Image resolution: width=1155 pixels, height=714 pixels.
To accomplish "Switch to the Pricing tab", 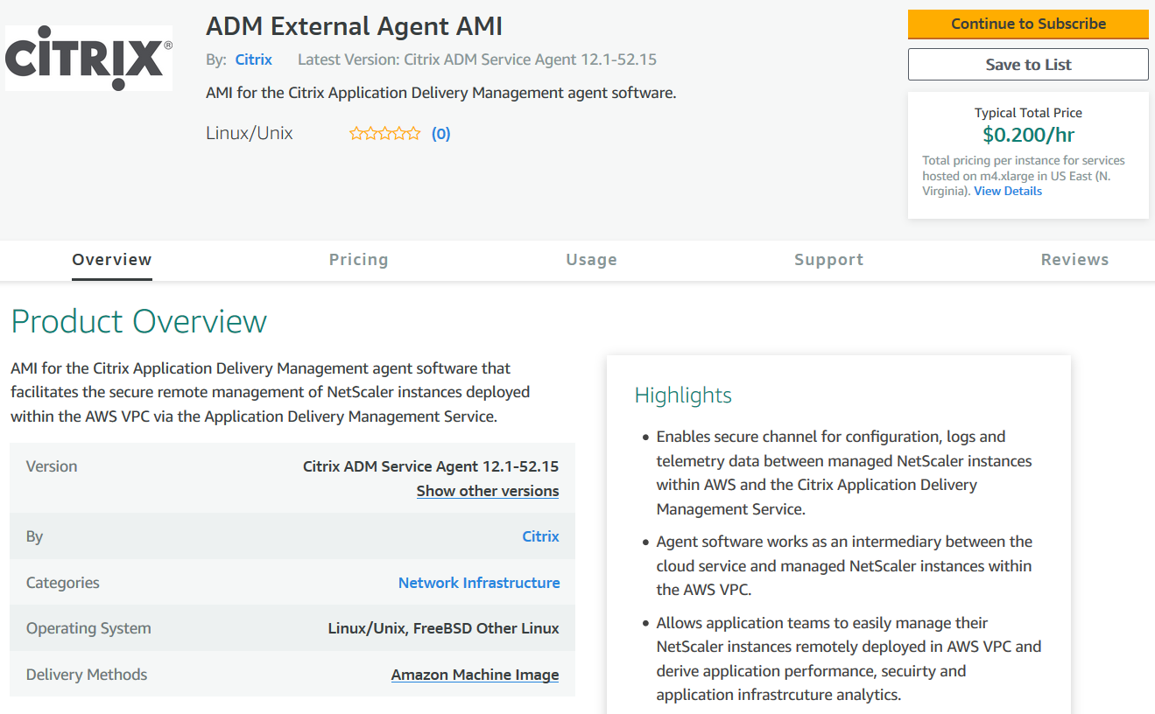I will tap(358, 260).
